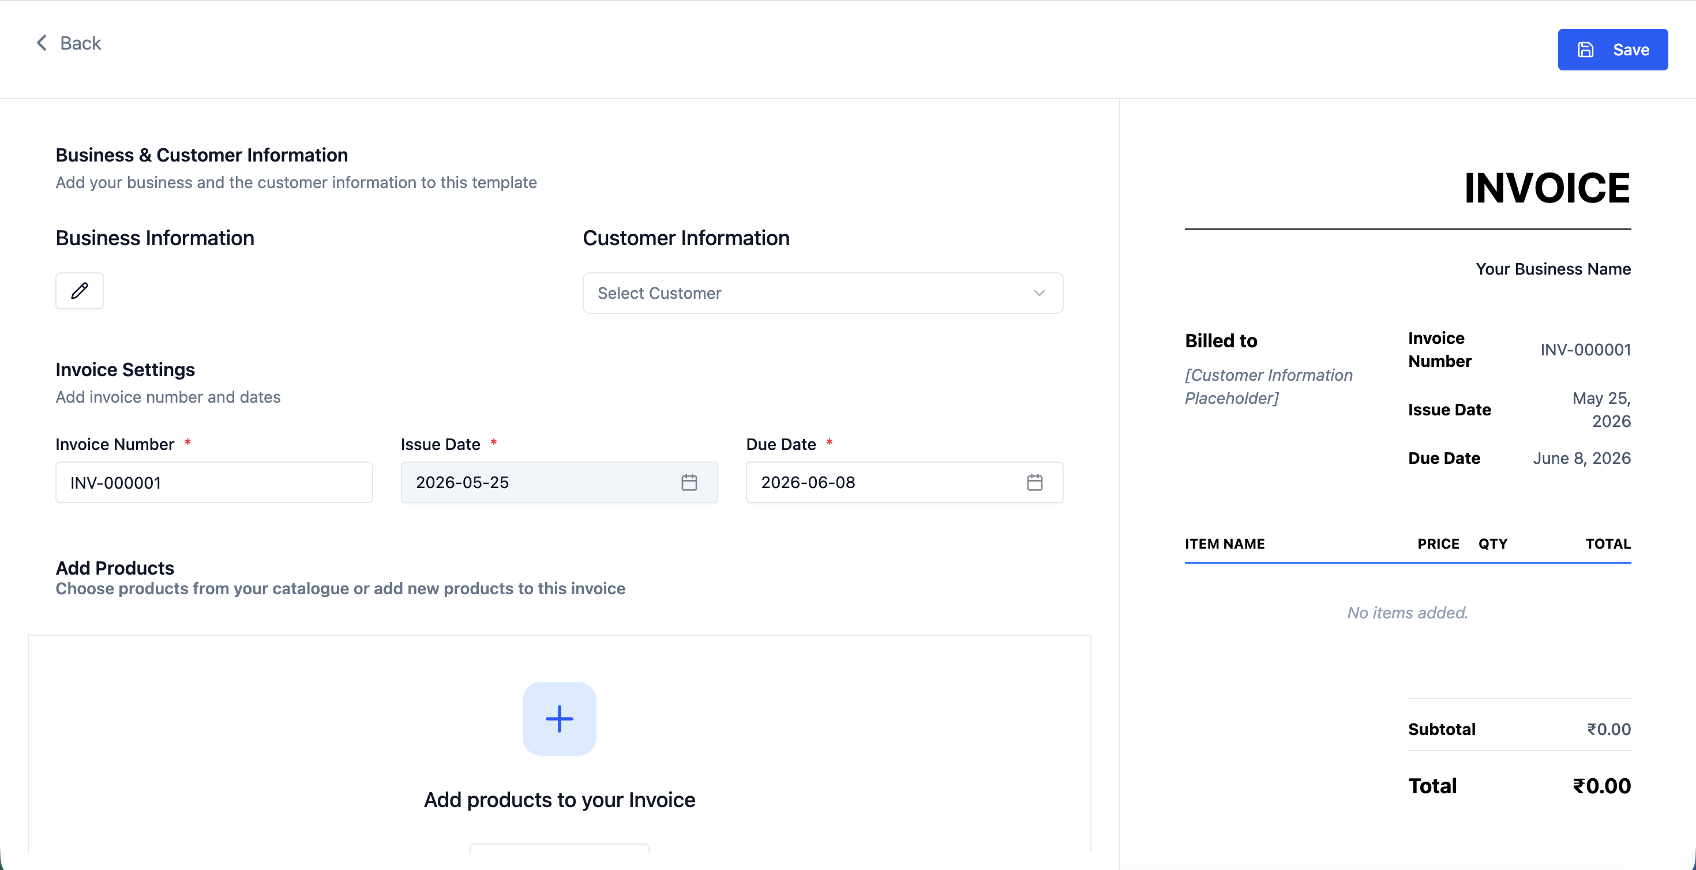Click the 'Invoice Settings' heading
Screen dimensions: 1696x870
pyautogui.click(x=125, y=369)
